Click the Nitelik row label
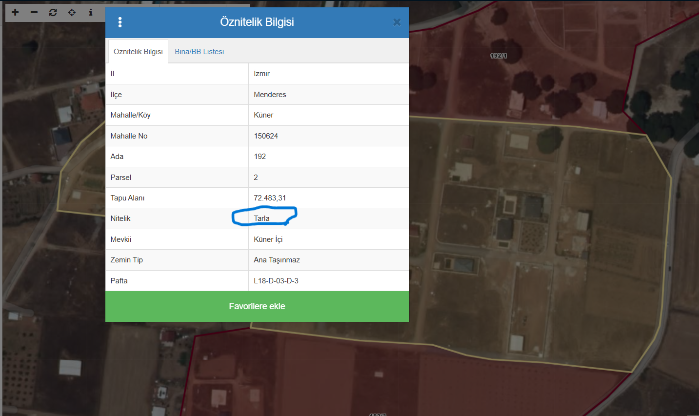Screen dimensions: 699x416 pos(120,218)
